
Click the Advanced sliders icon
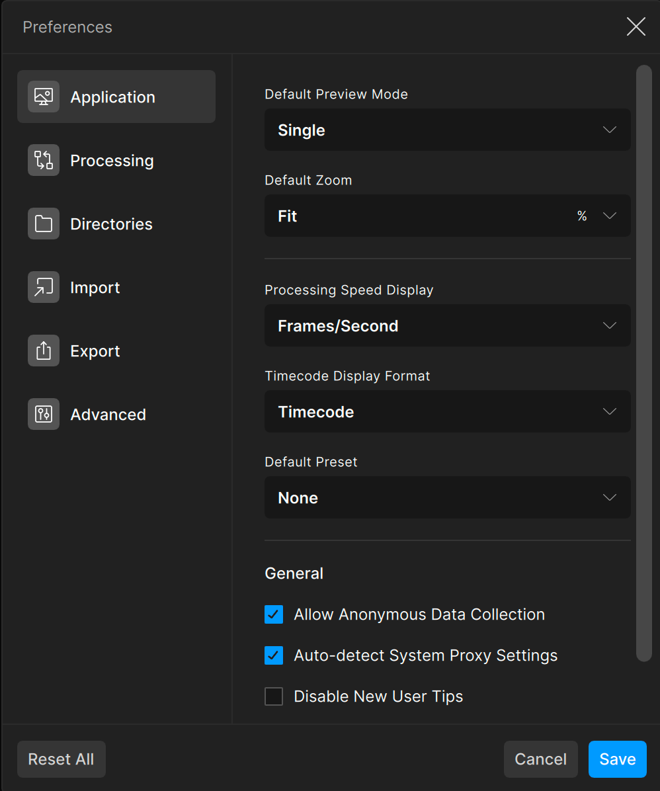(44, 414)
